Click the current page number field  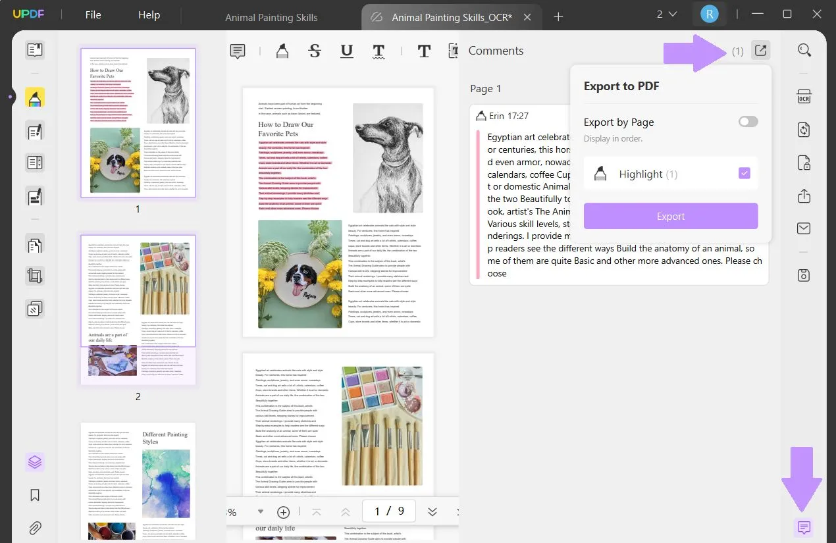click(x=388, y=511)
